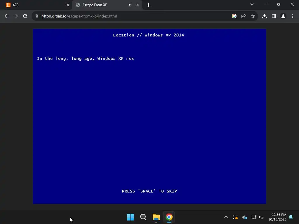The image size is (299, 224).
Task: Mute the Escape From XP tab audio
Action: pos(130,5)
